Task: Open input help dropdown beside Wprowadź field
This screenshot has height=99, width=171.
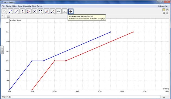Action: tap(164, 97)
